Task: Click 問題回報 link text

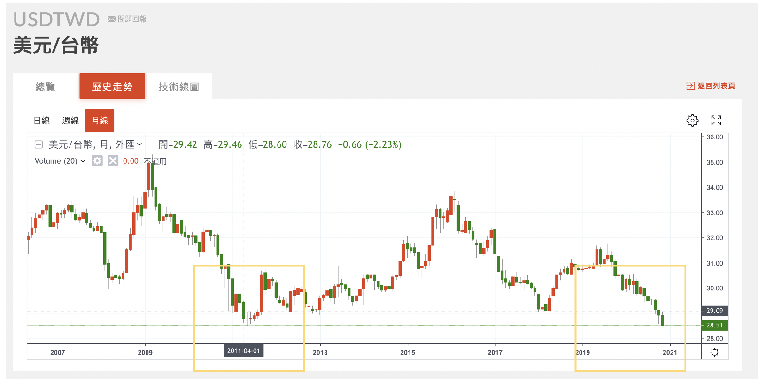Action: [x=132, y=19]
